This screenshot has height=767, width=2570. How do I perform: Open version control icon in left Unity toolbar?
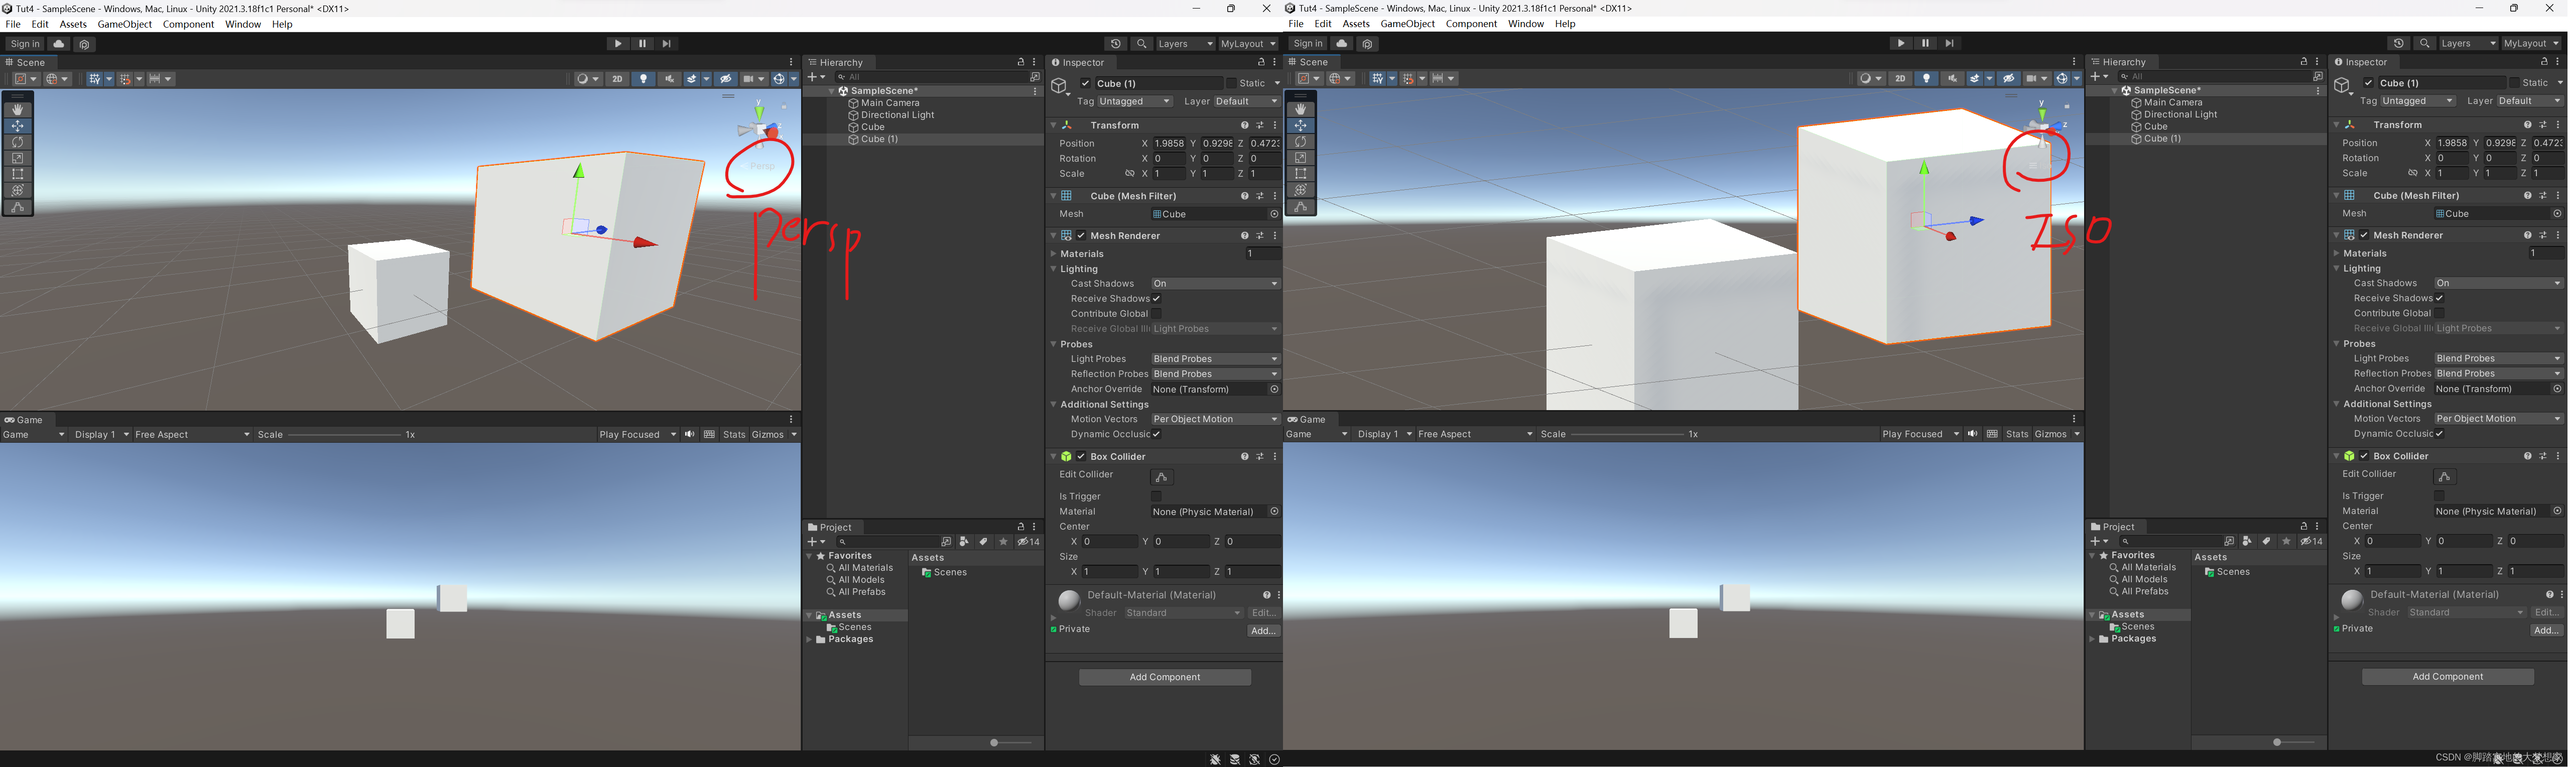tap(84, 44)
